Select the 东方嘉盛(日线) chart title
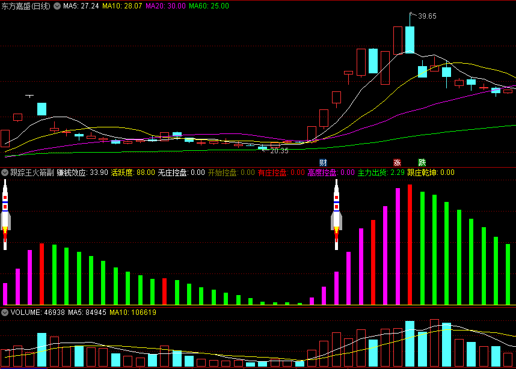This screenshot has width=516, height=369. [x=26, y=6]
